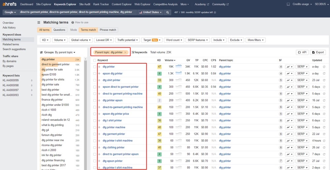Viewport: 330px width, 170px height.
Task: Open the hamburger menu beside Matching terms
Action: coord(39,22)
